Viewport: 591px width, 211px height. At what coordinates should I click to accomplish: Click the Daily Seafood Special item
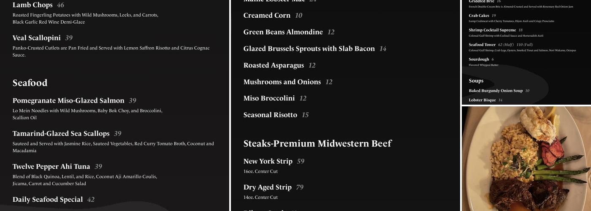pos(48,199)
